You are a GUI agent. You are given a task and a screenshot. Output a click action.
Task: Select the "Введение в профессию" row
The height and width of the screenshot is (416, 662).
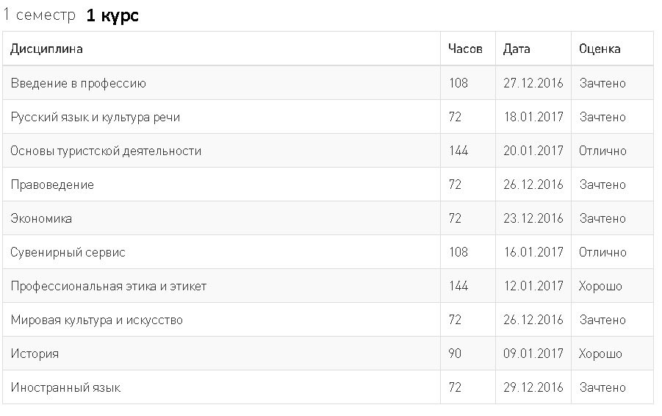78,83
